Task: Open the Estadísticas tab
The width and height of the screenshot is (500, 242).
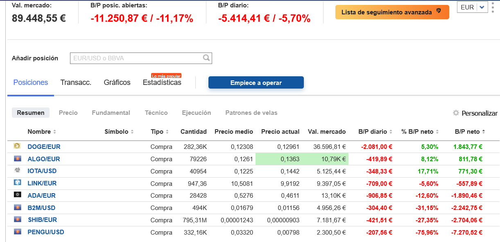Action: click(162, 82)
